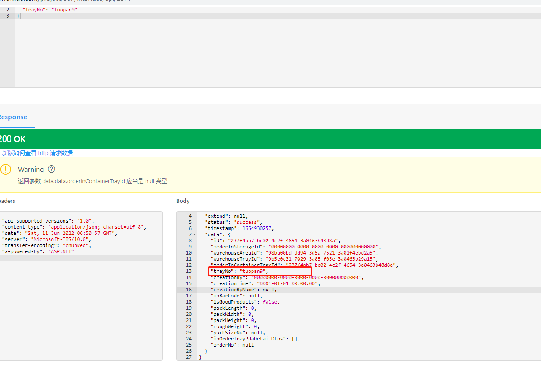Screen dimensions: 541x368
Task: Open the 新版如何查看 http 请求数据 link
Action: pyautogui.click(x=37, y=153)
